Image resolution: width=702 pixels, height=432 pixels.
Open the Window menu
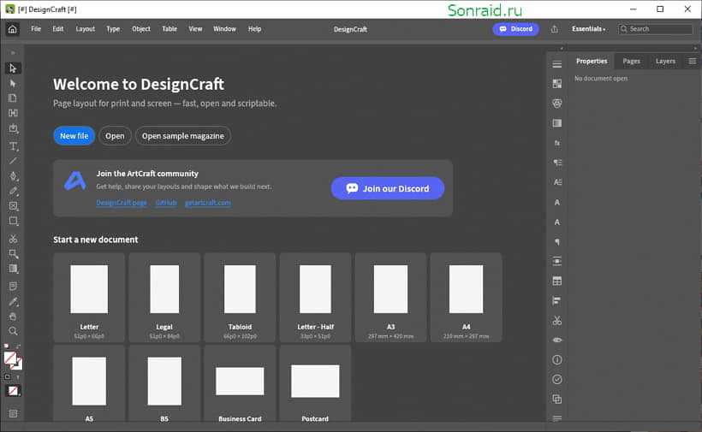[224, 29]
